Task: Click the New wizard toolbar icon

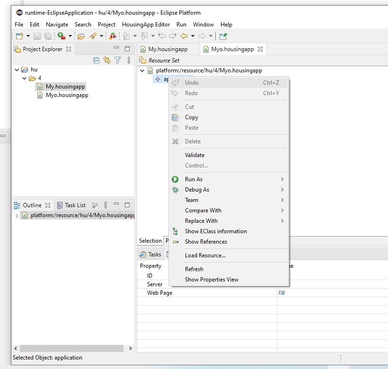Action: 19,36
